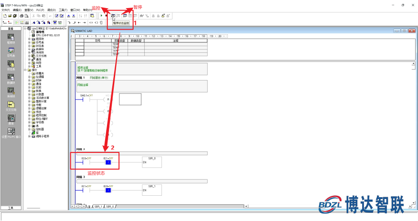Expand the 符号表 tree node
The width and height of the screenshot is (418, 221).
click(29, 42)
